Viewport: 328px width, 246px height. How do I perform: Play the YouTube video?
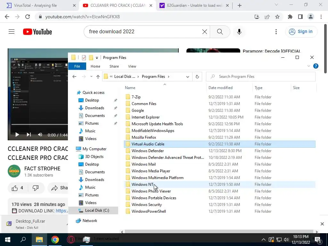[17, 135]
